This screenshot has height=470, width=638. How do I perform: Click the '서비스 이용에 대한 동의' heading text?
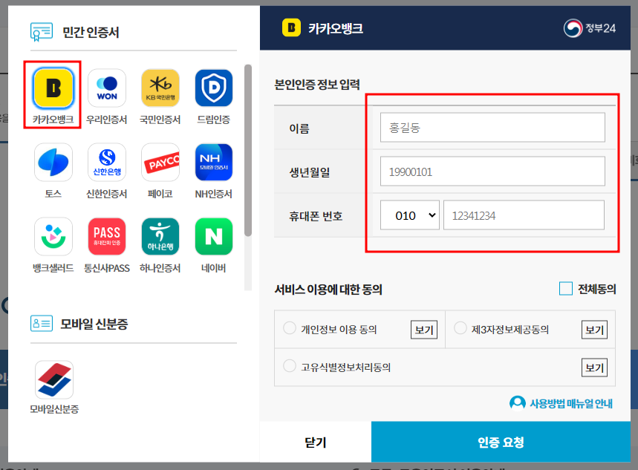tap(328, 290)
